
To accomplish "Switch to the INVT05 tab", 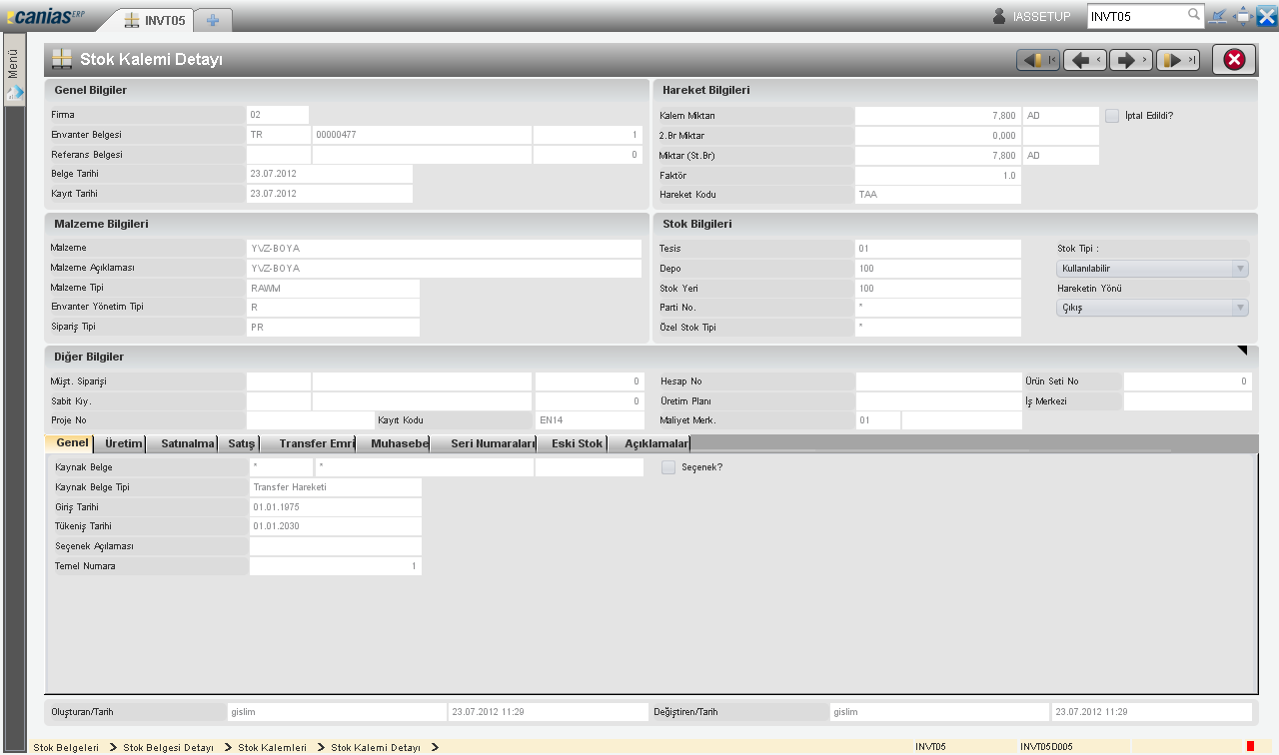I will (156, 20).
